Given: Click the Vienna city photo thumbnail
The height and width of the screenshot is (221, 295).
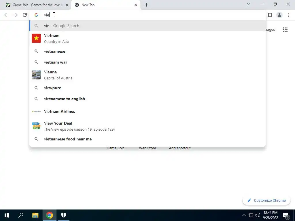Looking at the screenshot, I should click(36, 75).
